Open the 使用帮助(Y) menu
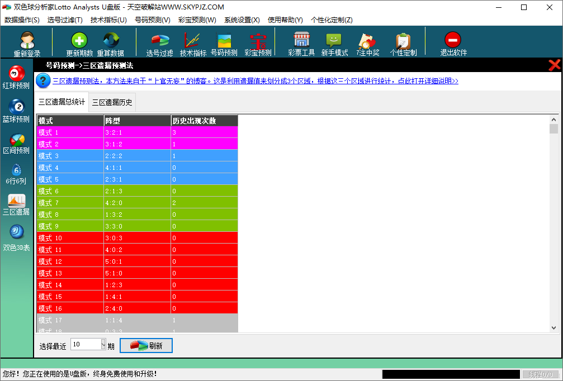 click(x=286, y=20)
